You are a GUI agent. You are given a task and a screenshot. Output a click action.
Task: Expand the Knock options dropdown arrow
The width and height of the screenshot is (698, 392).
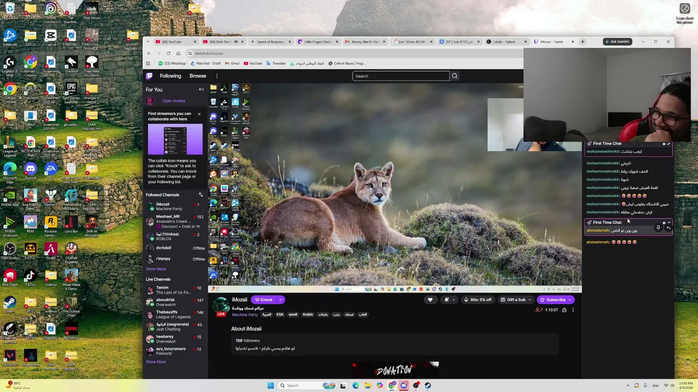[281, 300]
